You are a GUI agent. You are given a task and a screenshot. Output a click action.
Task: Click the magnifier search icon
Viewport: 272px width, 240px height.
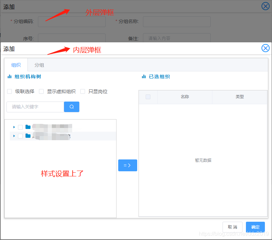[71, 107]
